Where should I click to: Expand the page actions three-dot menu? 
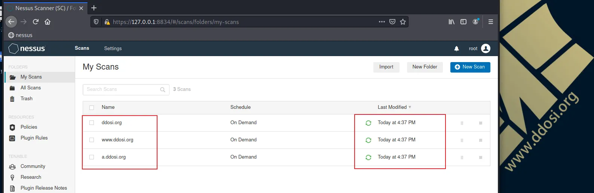(382, 22)
